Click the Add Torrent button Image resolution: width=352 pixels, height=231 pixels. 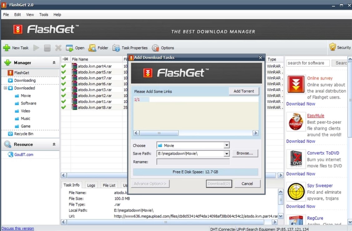[244, 91]
